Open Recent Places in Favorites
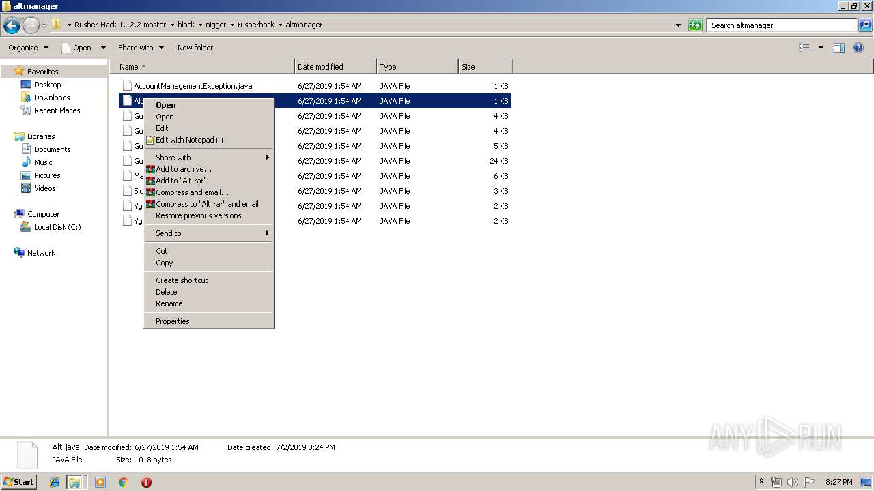The width and height of the screenshot is (874, 491). 57,110
